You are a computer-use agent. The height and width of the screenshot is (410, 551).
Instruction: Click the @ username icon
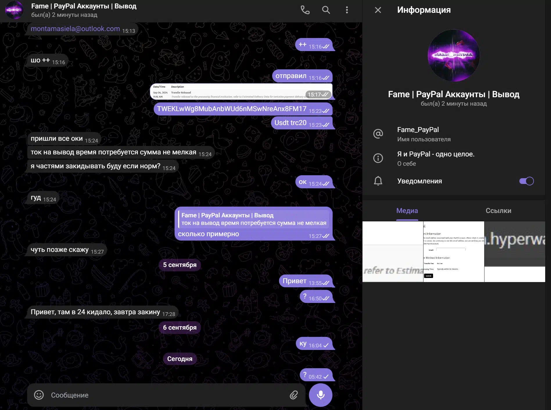378,134
